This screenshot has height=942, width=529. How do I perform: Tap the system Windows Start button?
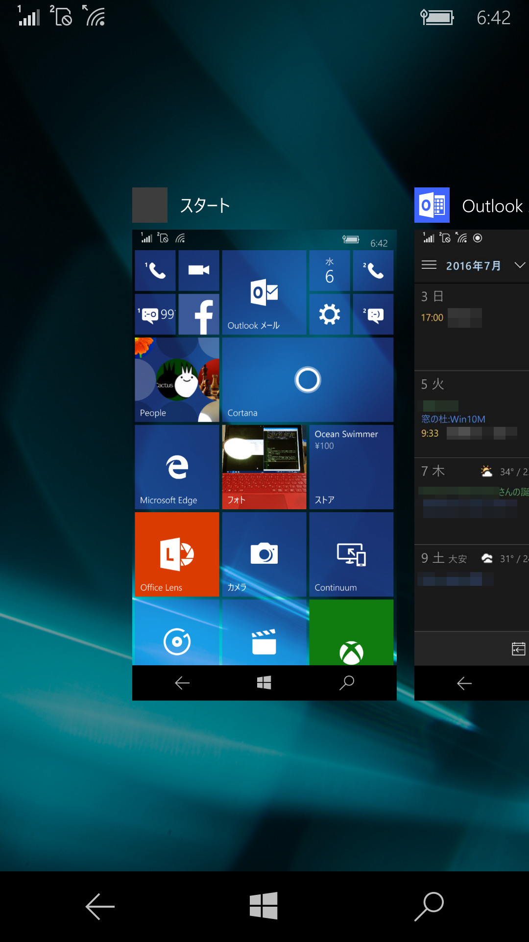(x=264, y=905)
